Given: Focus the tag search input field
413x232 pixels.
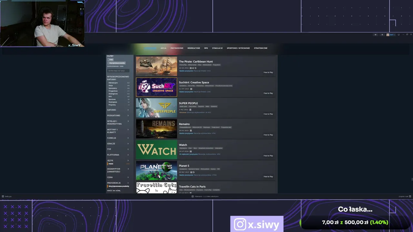Looking at the screenshot, I should point(118,71).
